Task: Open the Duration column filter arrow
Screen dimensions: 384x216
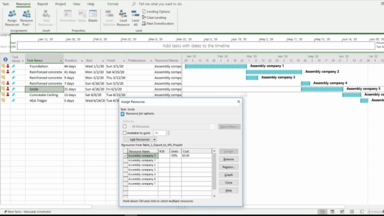Action: [82, 61]
